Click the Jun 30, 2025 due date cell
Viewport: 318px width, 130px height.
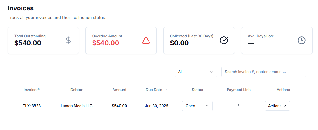156,106
